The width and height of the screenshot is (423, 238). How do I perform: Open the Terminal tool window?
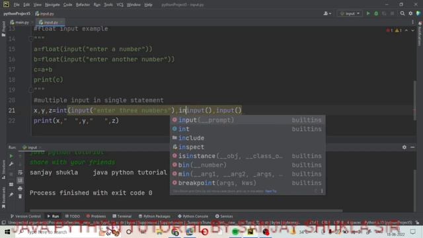click(122, 216)
